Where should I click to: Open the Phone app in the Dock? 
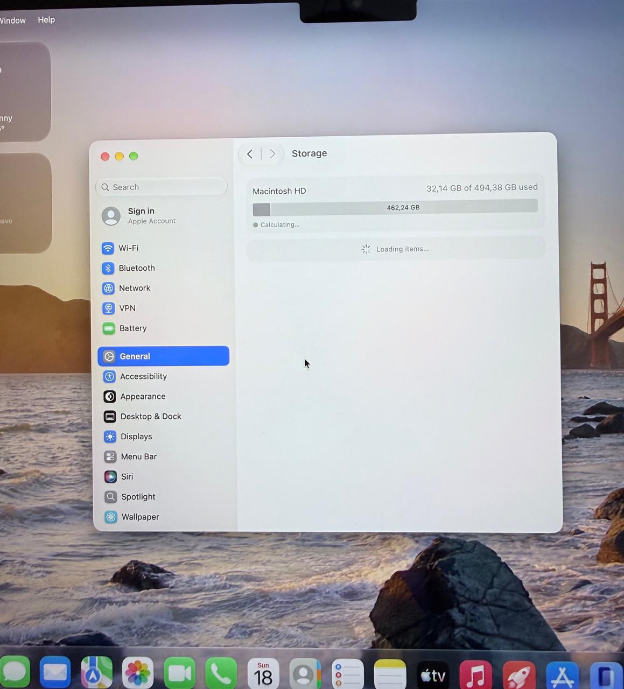pyautogui.click(x=221, y=673)
